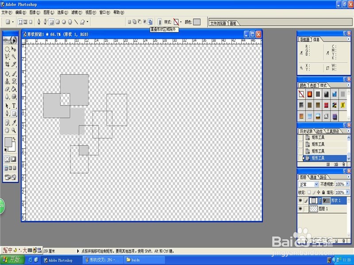The image size is (354, 265).
Task: Open custom shape geometry options arrow
Action: click(88, 22)
